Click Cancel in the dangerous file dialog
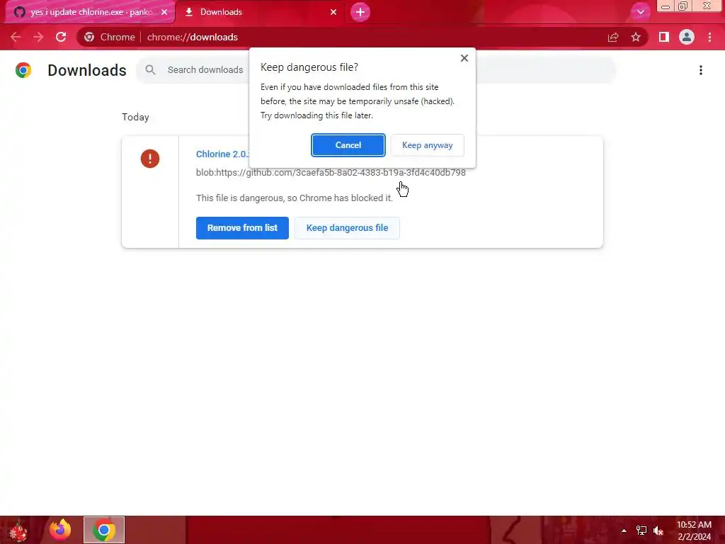 (348, 145)
